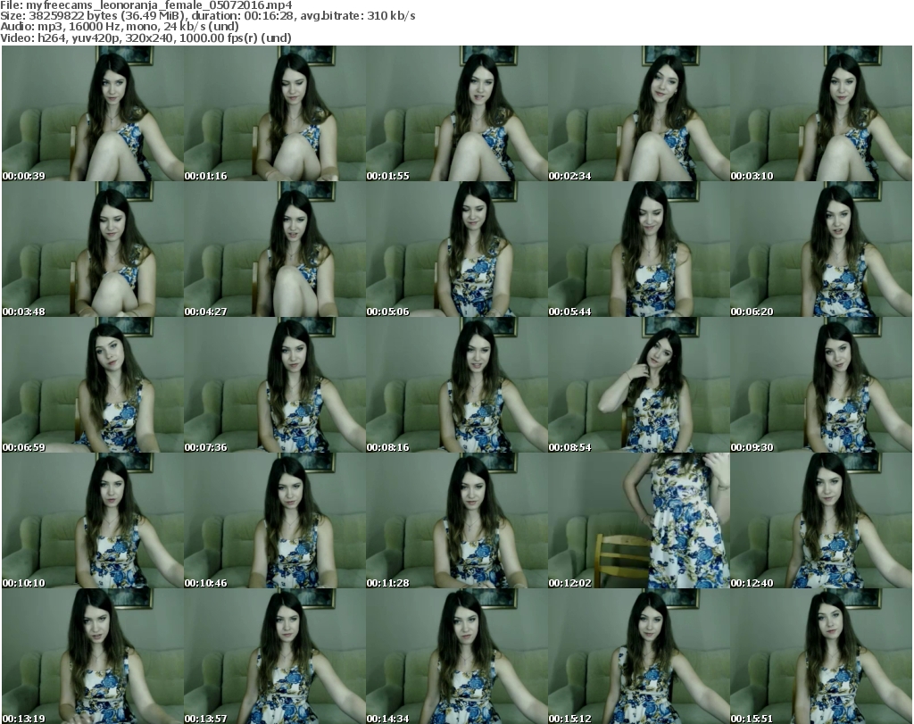Select the thumbnail frame timestamped 00:15:12
Image resolution: width=914 pixels, height=724 pixels.
[639, 656]
